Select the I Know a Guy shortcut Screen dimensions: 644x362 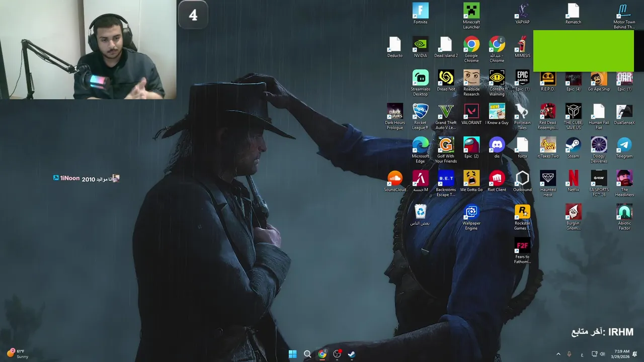click(497, 115)
